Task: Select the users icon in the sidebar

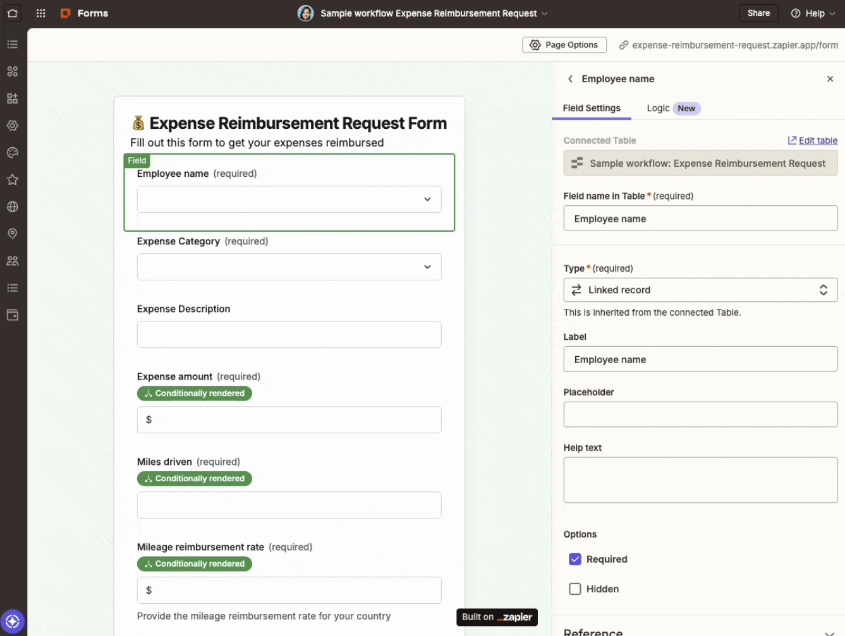Action: [x=13, y=260]
